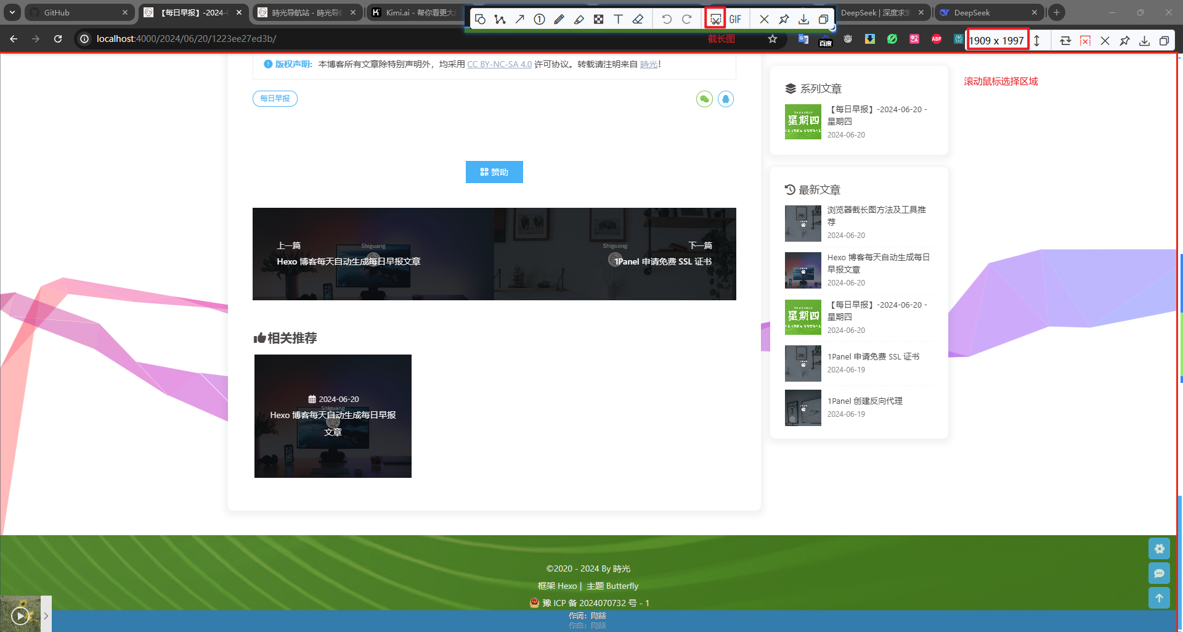Open a new browser tab
The width and height of the screenshot is (1183, 632).
(1057, 12)
